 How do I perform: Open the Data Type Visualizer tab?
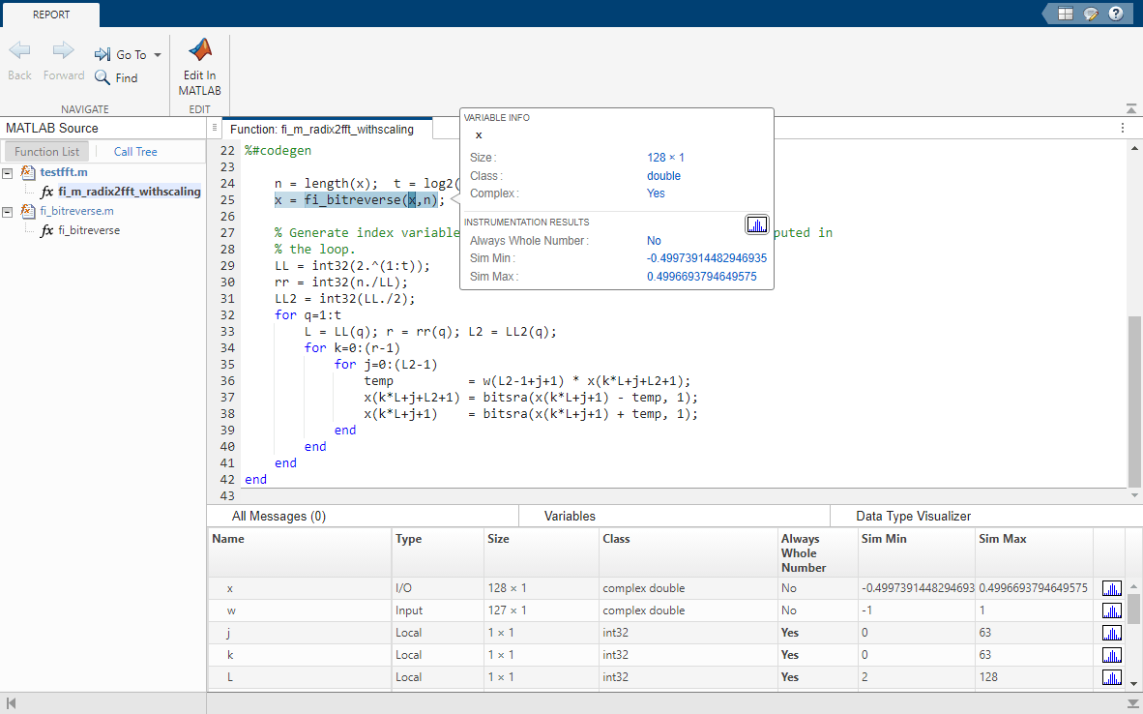click(914, 517)
